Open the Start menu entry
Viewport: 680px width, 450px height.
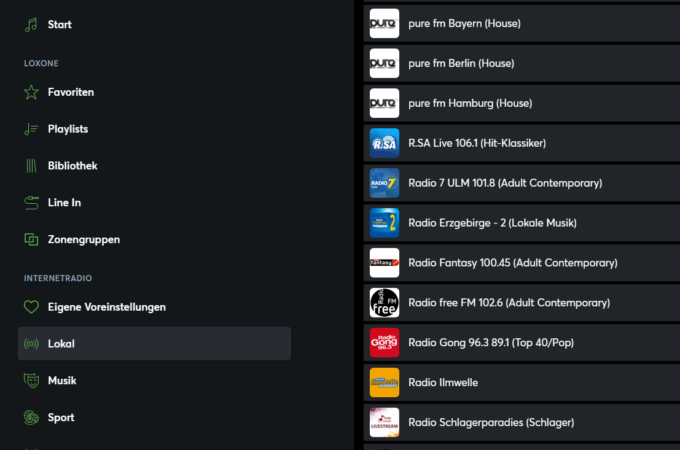pos(154,25)
